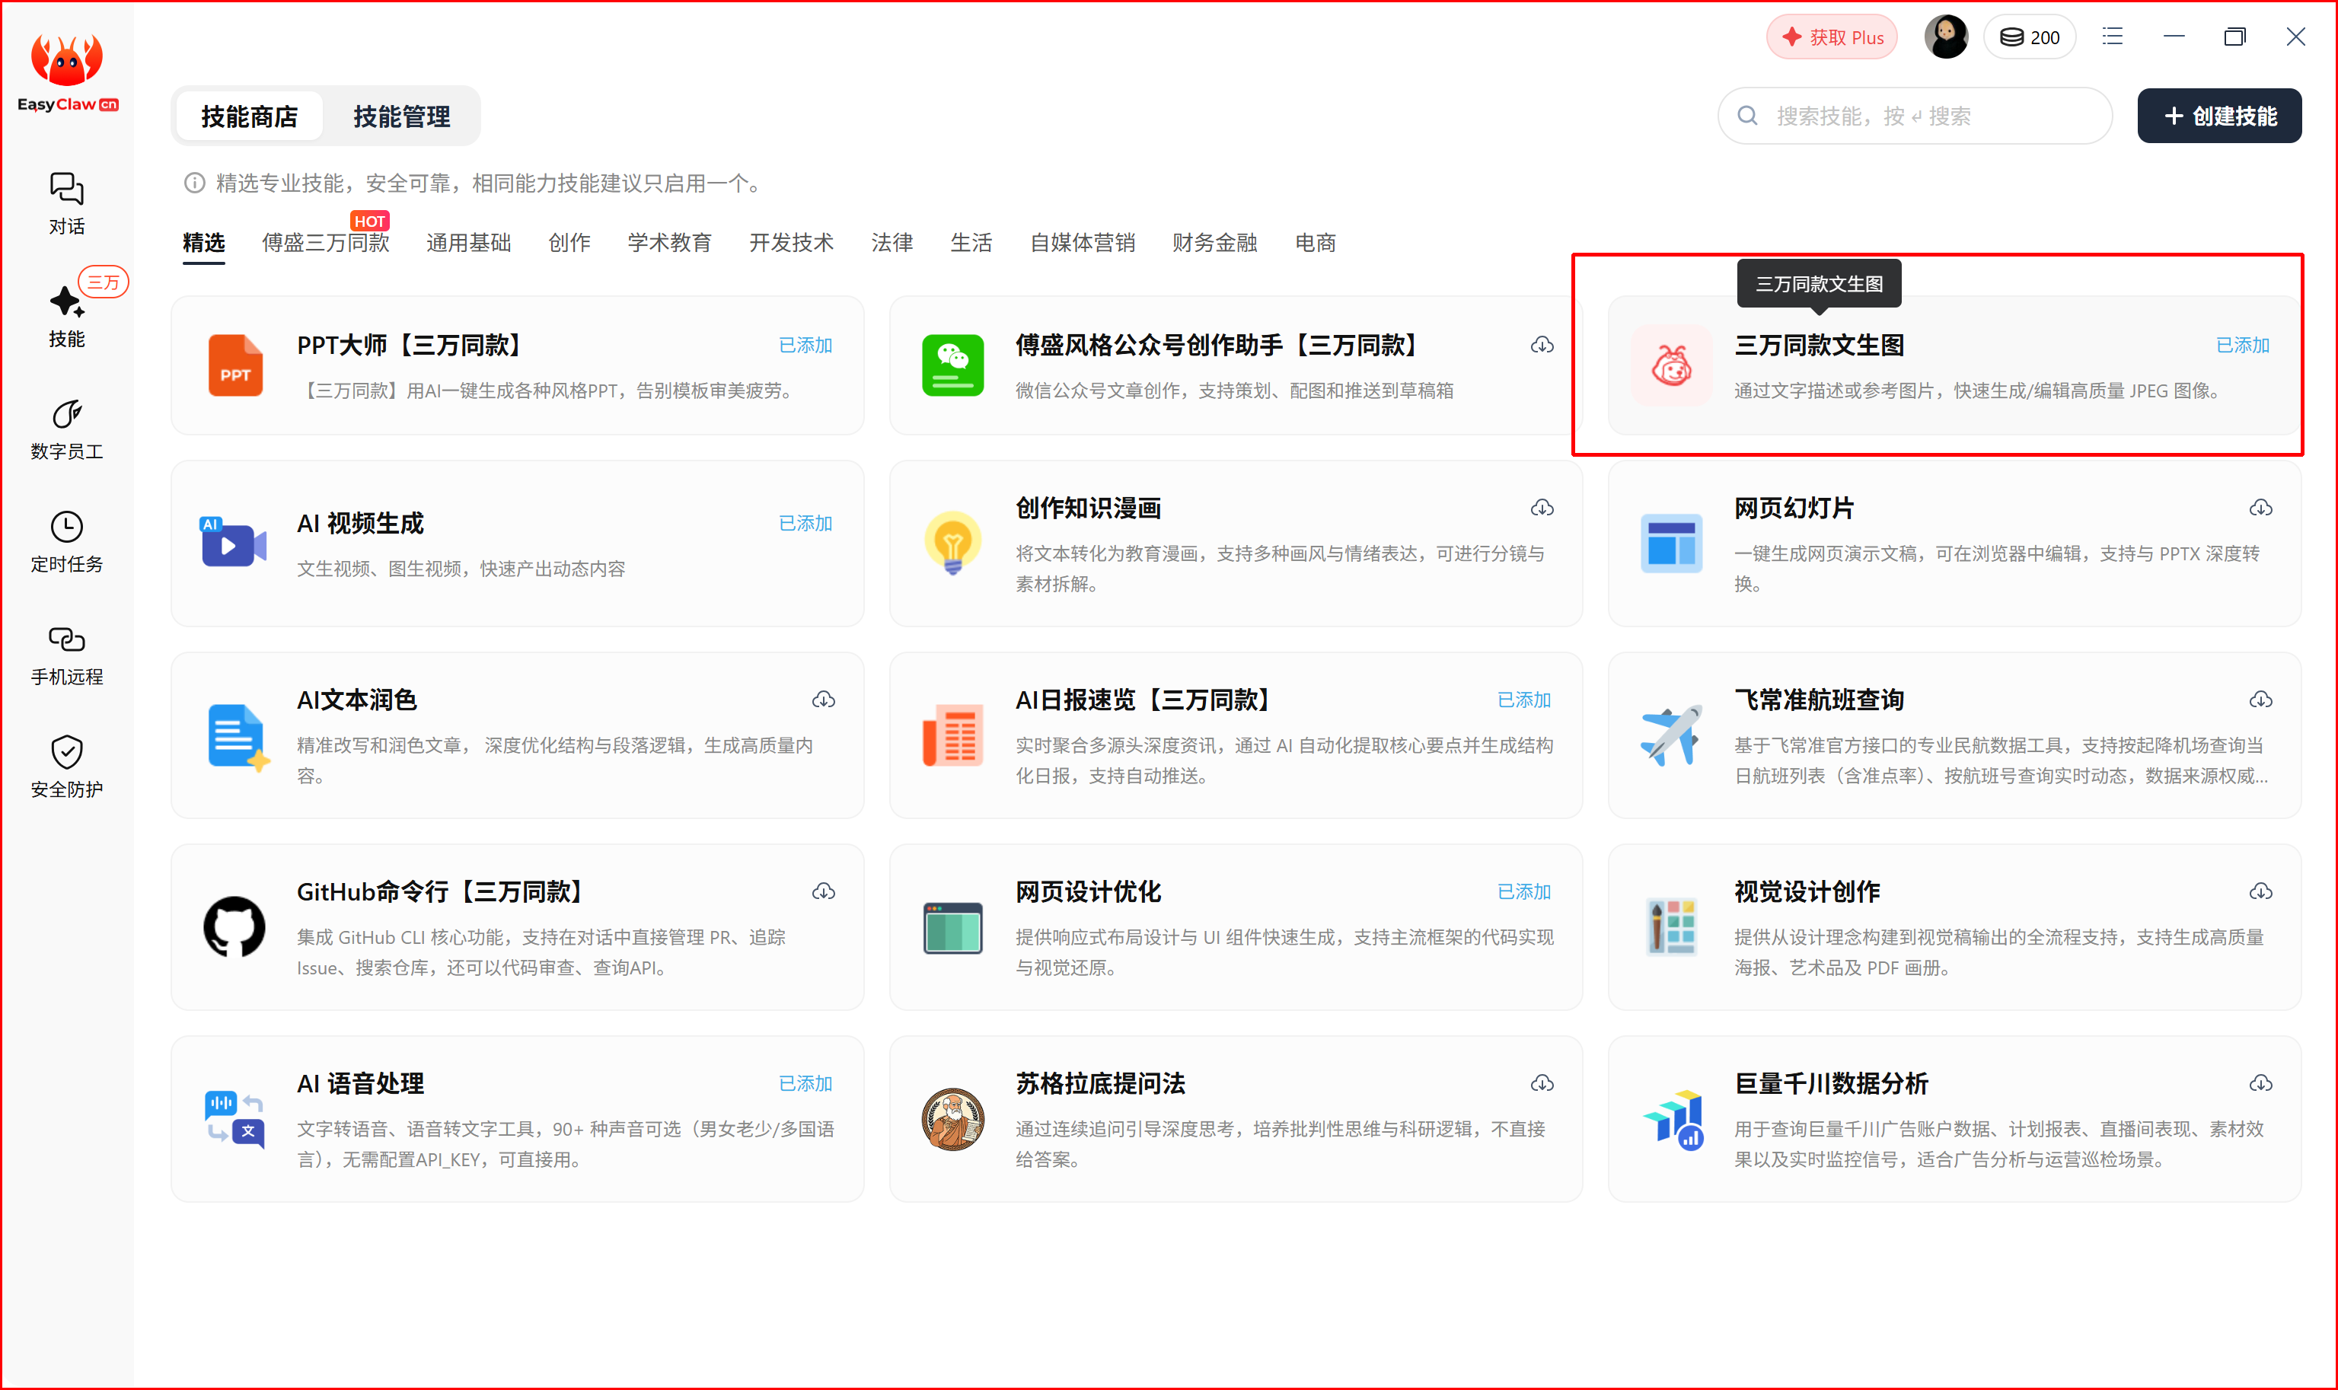Select 自媒体营销 category tab

tap(1082, 244)
